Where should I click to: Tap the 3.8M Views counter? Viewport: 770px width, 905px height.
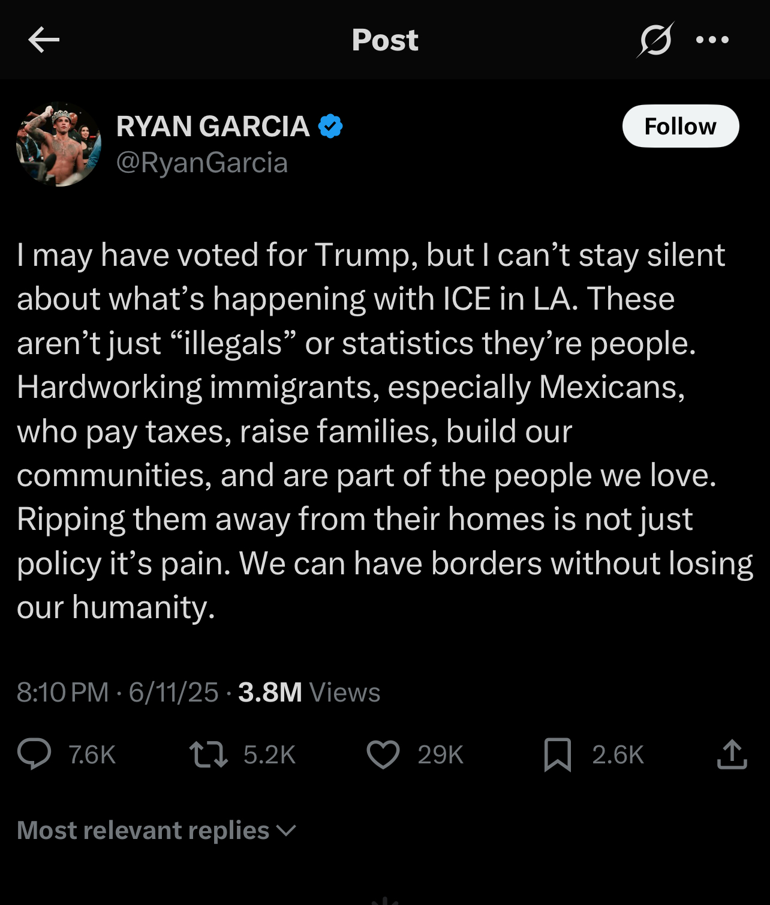309,693
